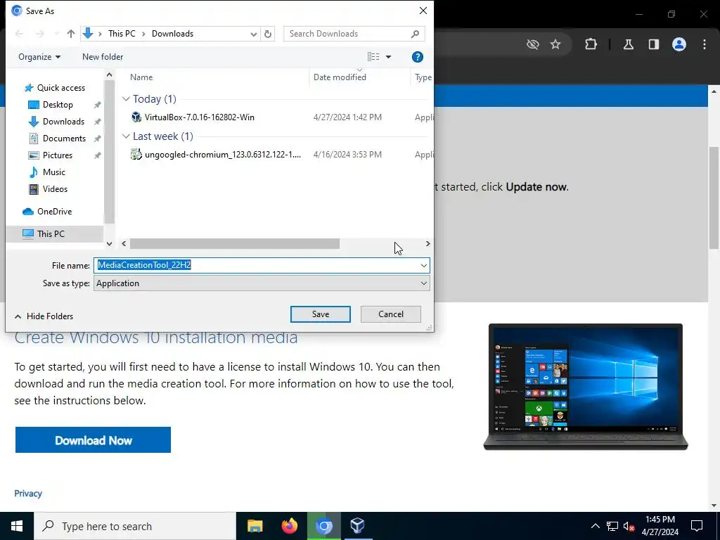Sort by Name column header

pos(141,77)
